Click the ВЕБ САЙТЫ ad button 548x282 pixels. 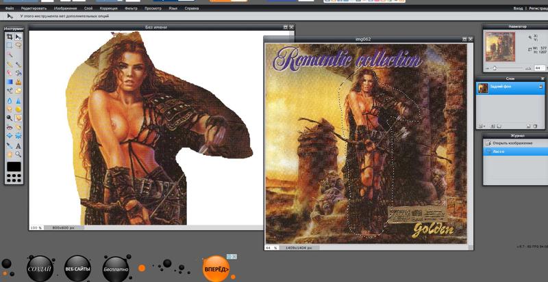pos(77,269)
